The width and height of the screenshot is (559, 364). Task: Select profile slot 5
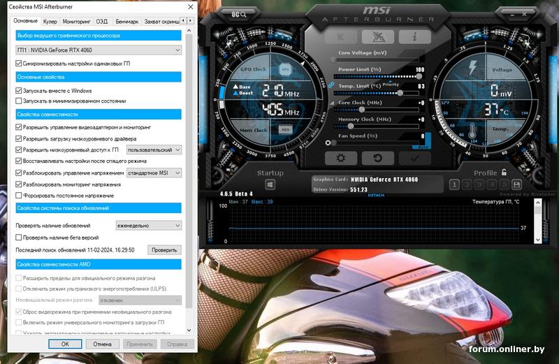[504, 184]
